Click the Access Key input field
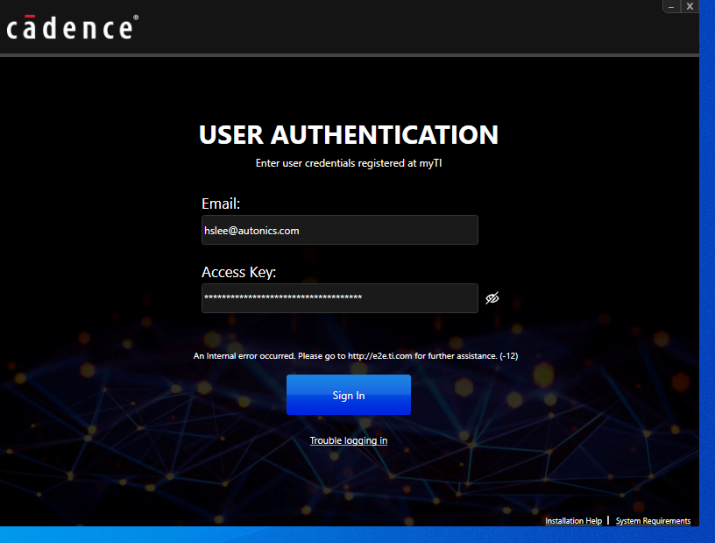Image resolution: width=715 pixels, height=543 pixels. point(340,298)
